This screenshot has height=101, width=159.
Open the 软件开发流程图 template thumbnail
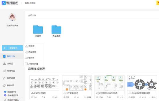tap(44, 83)
